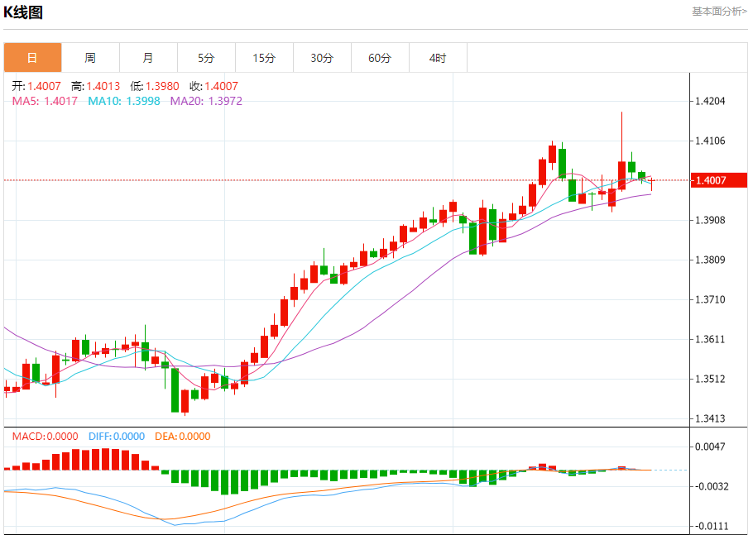This screenshot has width=753, height=535.
Task: Click the DIFF:0.0000 label
Action: click(x=117, y=437)
